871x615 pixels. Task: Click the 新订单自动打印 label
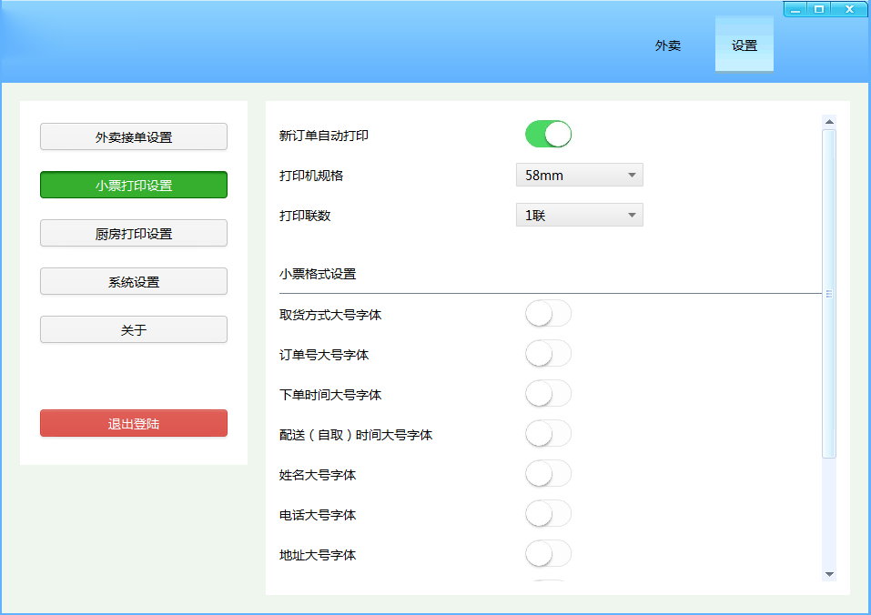click(324, 136)
